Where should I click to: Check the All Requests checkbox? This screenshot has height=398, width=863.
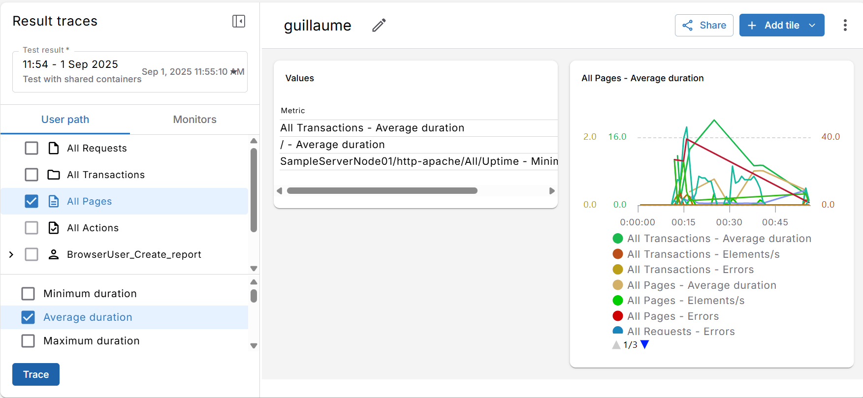click(x=32, y=148)
